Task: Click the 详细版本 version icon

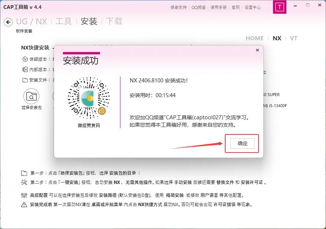Action: point(25,59)
